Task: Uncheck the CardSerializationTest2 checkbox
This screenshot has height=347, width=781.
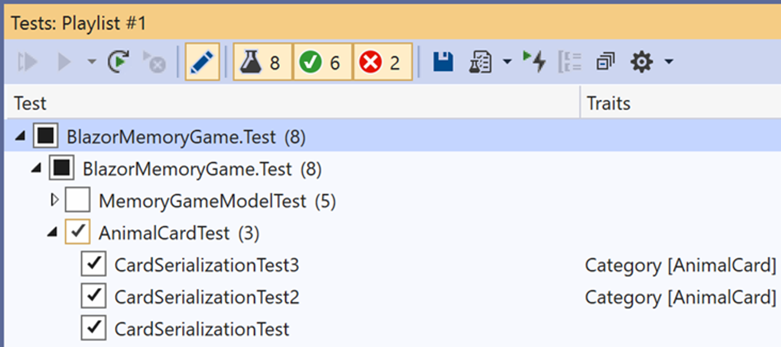Action: tap(94, 296)
